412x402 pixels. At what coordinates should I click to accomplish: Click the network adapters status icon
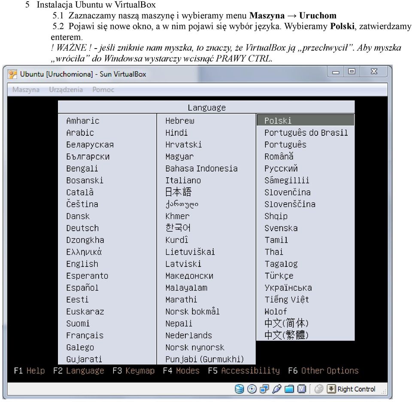pos(264,389)
